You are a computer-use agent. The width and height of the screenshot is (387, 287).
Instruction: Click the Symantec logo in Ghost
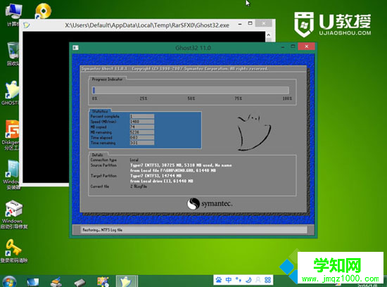tap(210, 204)
